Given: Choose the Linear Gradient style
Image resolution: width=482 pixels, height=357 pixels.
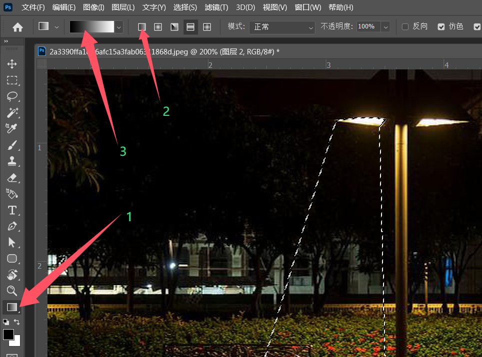Looking at the screenshot, I should click(x=141, y=27).
